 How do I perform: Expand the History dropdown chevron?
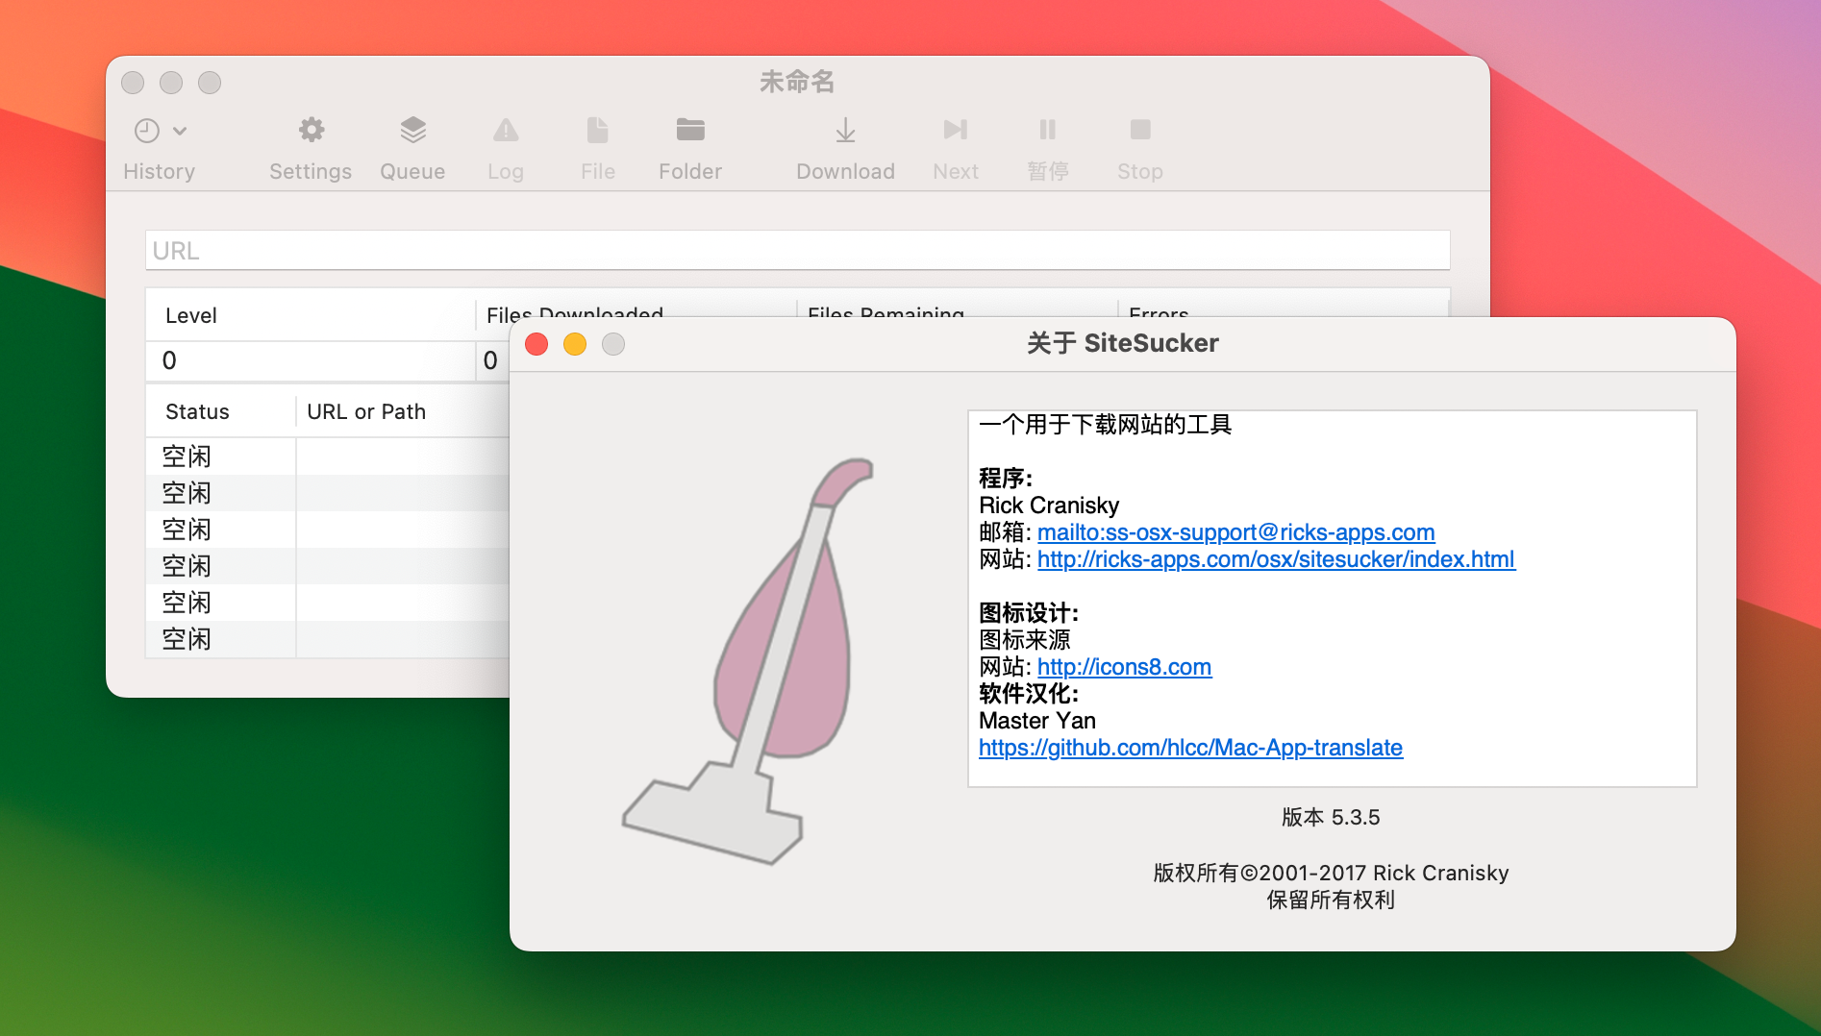[x=180, y=131]
